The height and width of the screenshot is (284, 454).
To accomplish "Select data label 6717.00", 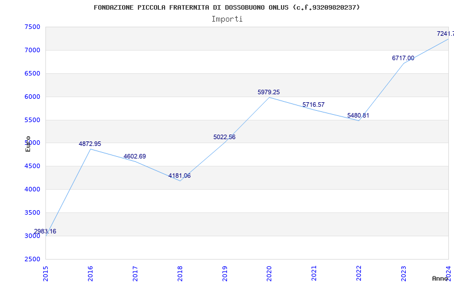I will click(x=403, y=58).
